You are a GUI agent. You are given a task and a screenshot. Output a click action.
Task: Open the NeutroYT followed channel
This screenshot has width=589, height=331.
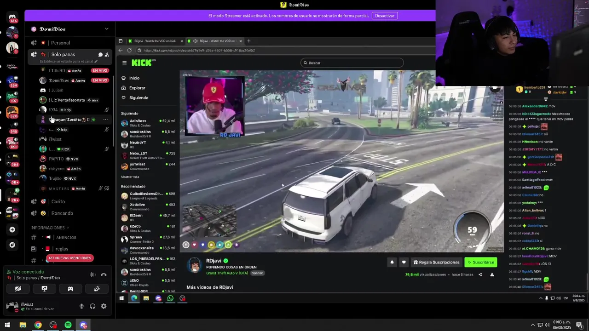point(148,144)
